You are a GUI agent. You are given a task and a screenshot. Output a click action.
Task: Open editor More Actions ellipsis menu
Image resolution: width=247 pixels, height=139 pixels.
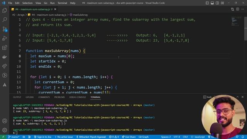pos(243,9)
